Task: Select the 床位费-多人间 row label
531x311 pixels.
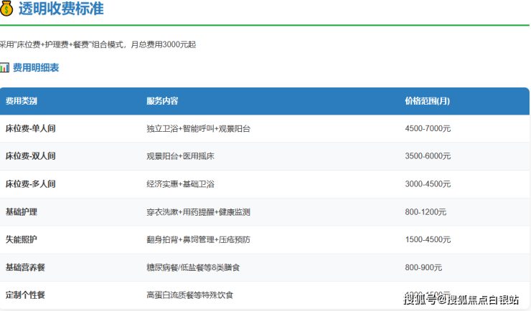Action: coord(30,184)
